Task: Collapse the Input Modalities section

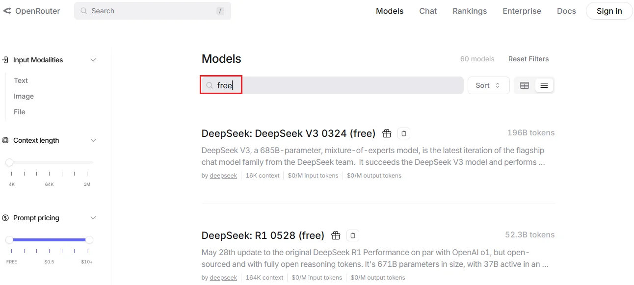Action: tap(93, 60)
